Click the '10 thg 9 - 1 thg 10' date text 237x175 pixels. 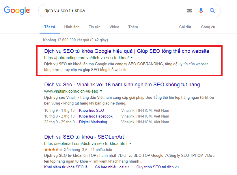[x=59, y=110]
